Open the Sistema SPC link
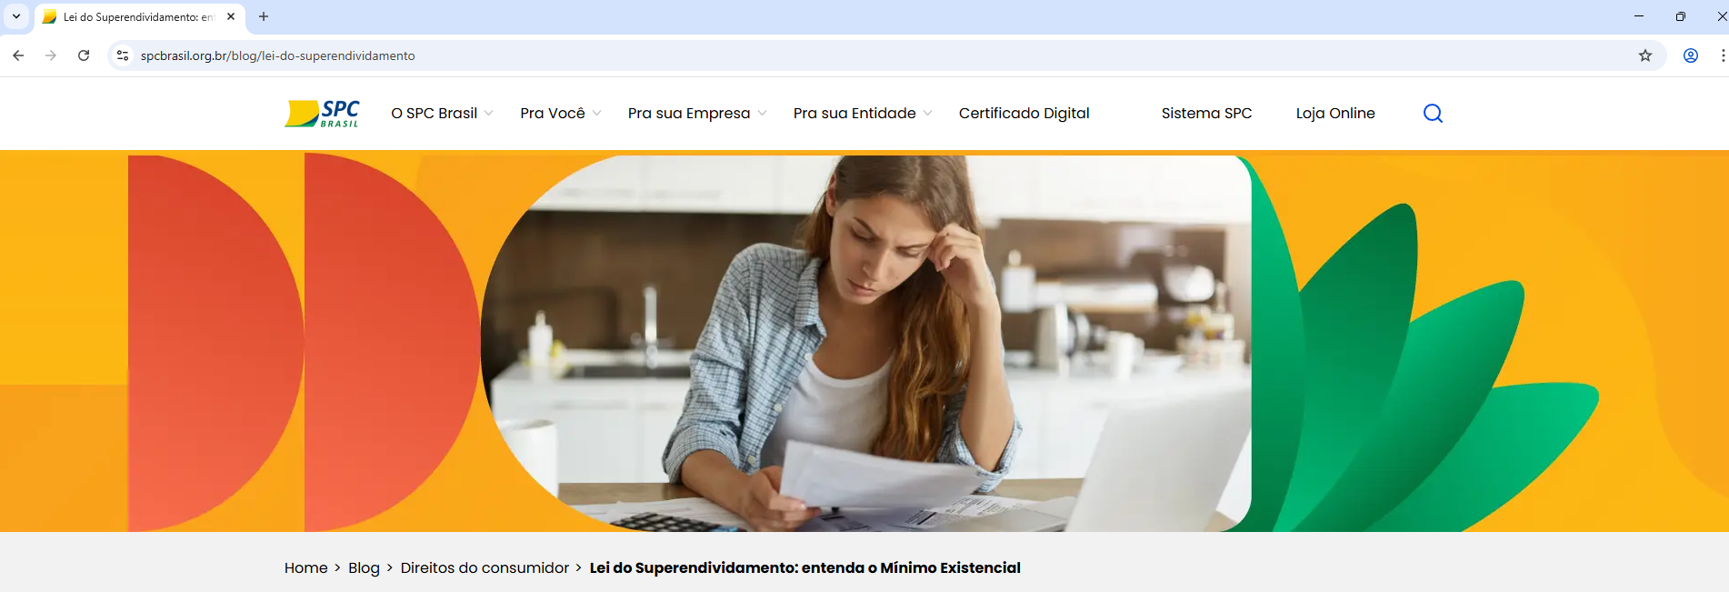This screenshot has width=1729, height=592. 1206,114
